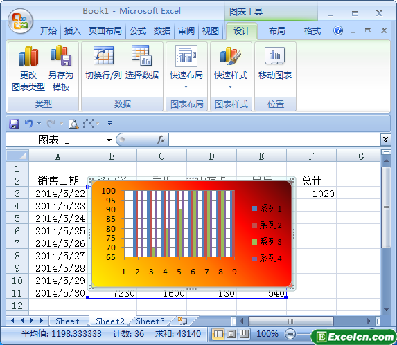
Task: Select the 设计 chart tools tab
Action: [242, 31]
